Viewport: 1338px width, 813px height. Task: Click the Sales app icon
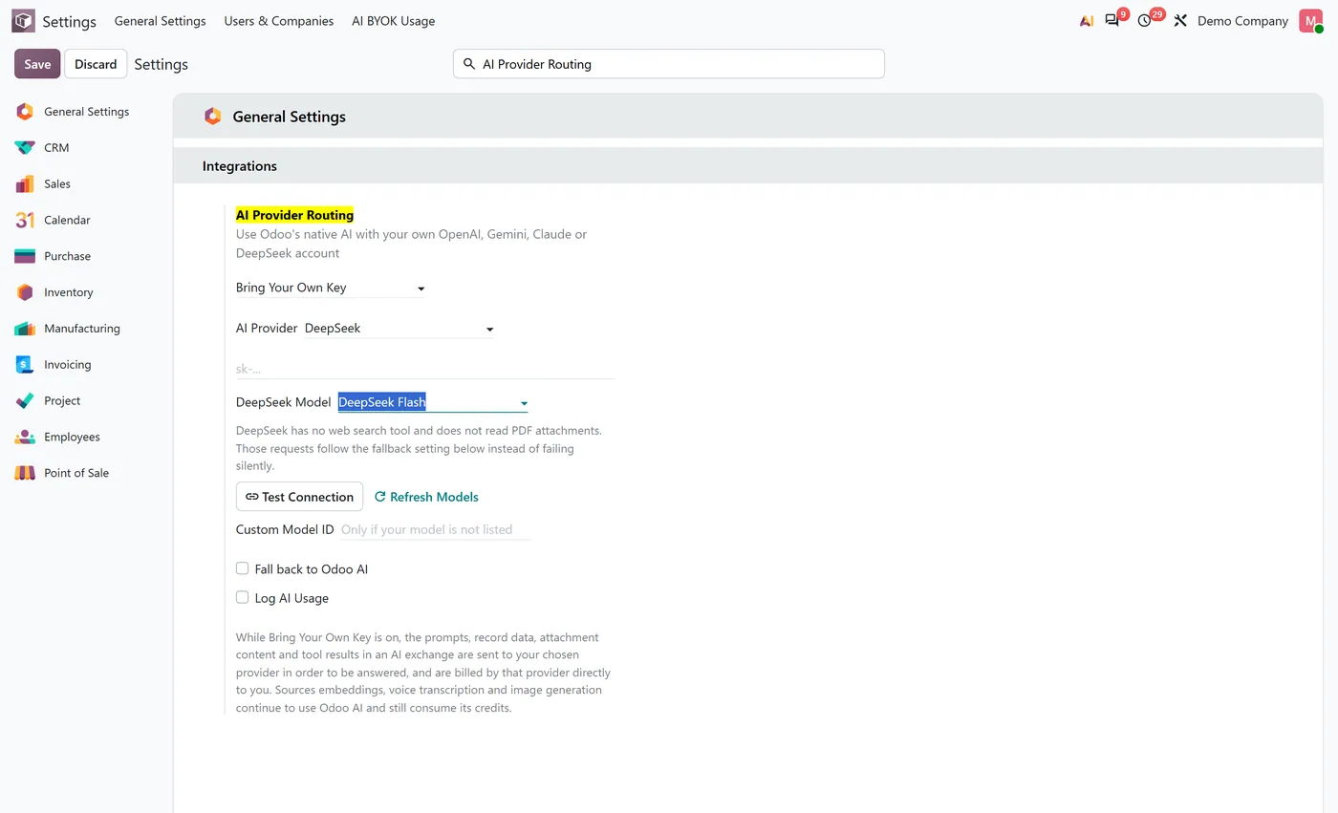click(x=25, y=184)
